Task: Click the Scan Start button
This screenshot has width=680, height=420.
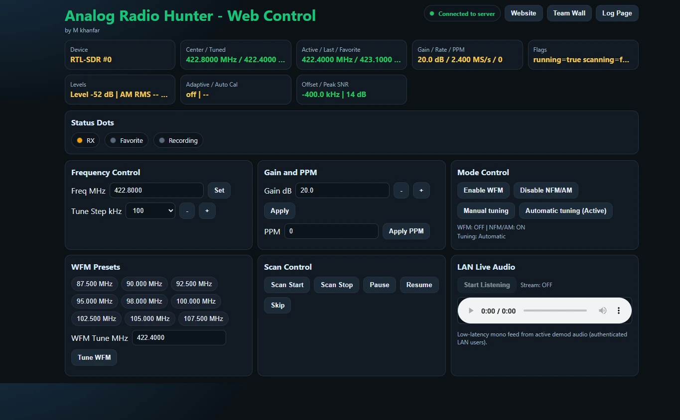Action: (287, 285)
